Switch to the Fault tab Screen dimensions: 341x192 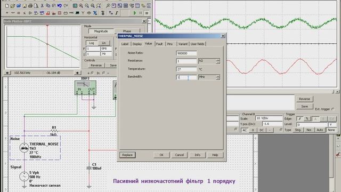pyautogui.click(x=159, y=44)
